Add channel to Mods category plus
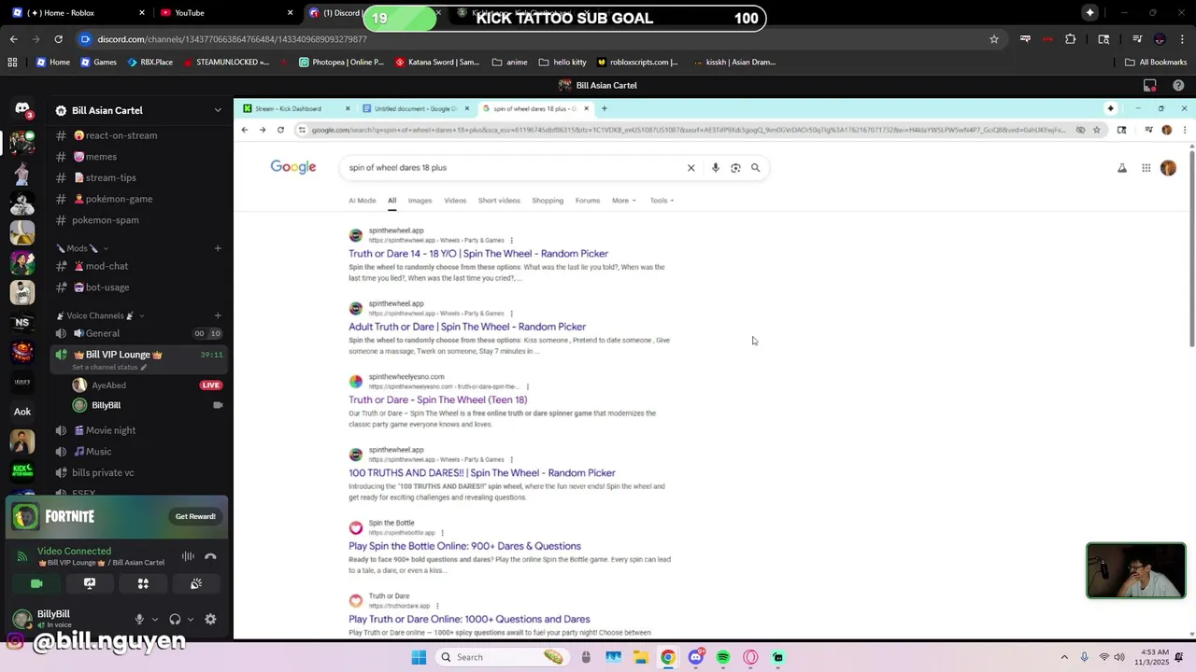Image resolution: width=1196 pixels, height=672 pixels. tap(218, 248)
